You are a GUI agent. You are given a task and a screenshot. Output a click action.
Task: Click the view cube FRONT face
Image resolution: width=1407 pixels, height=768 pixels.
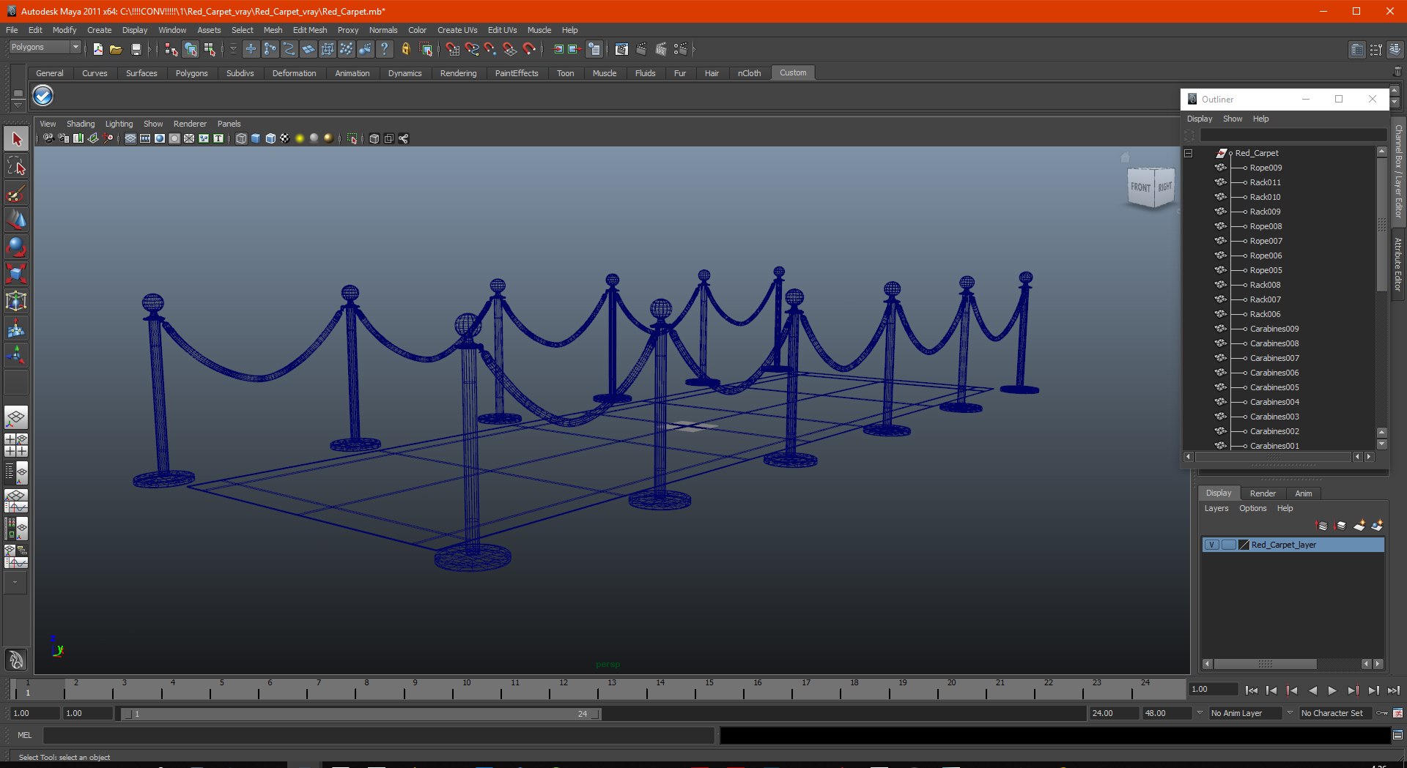click(1140, 187)
